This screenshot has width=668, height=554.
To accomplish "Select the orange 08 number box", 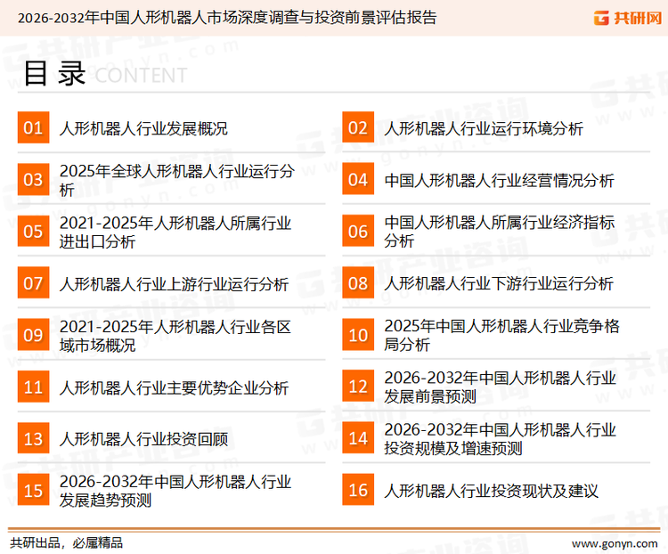I will (x=358, y=284).
